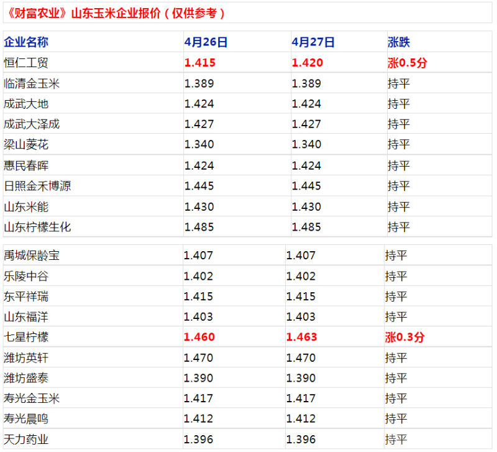Click the 4月27日 column header

click(313, 42)
